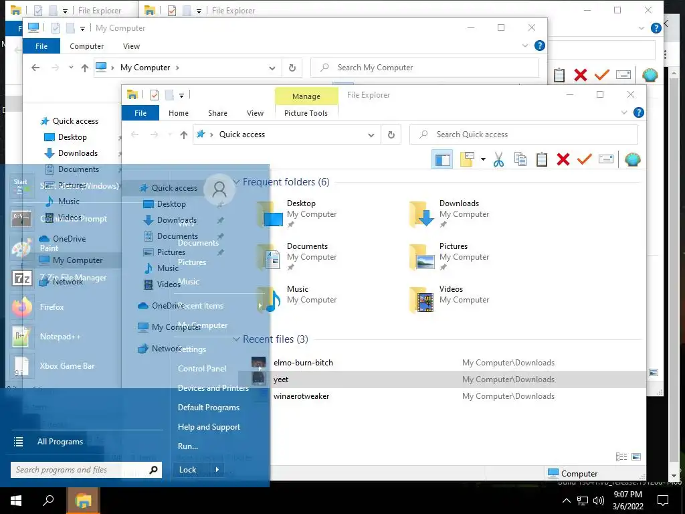The image size is (685, 514).
Task: Toggle the preview pane icon in front File Explorer
Action: pyautogui.click(x=442, y=159)
